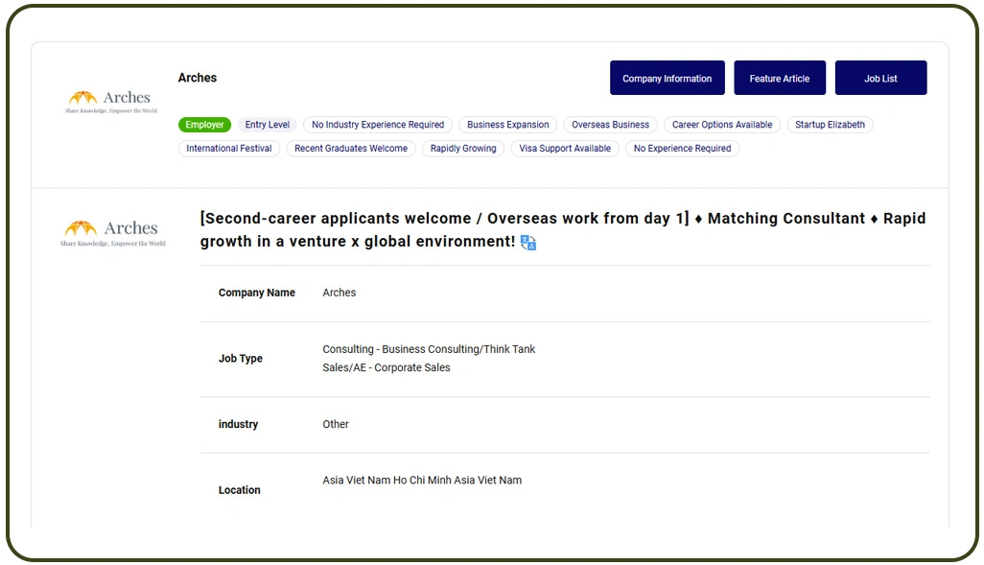This screenshot has height=565, width=984.
Task: Click the International Festival tag
Action: tap(228, 149)
